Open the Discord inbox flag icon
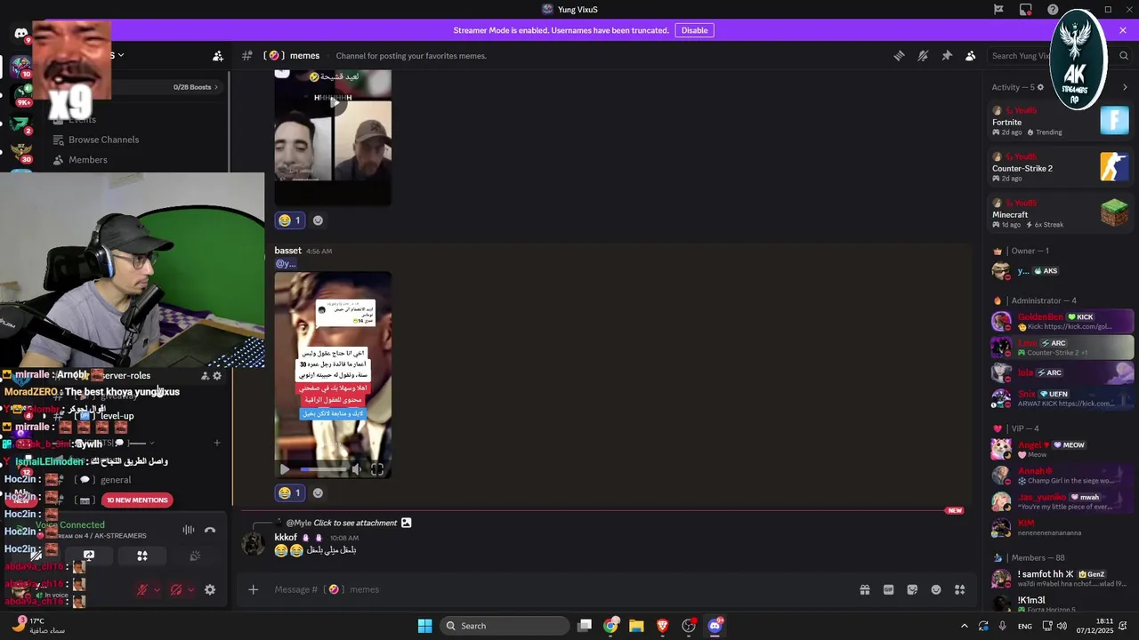Viewport: 1139px width, 640px height. pos(998,10)
